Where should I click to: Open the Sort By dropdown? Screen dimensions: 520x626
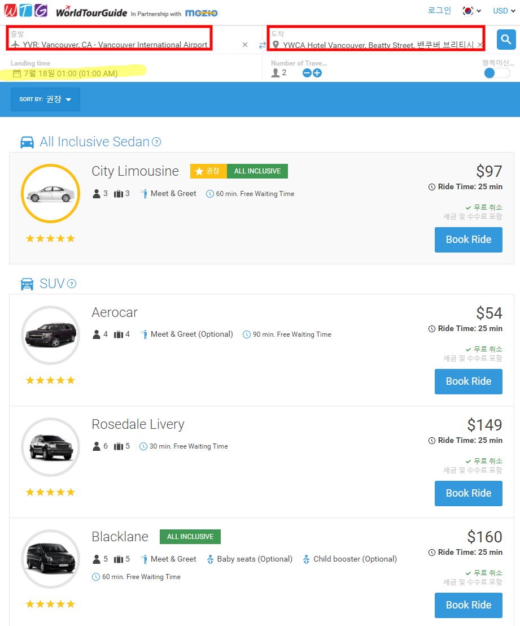45,99
